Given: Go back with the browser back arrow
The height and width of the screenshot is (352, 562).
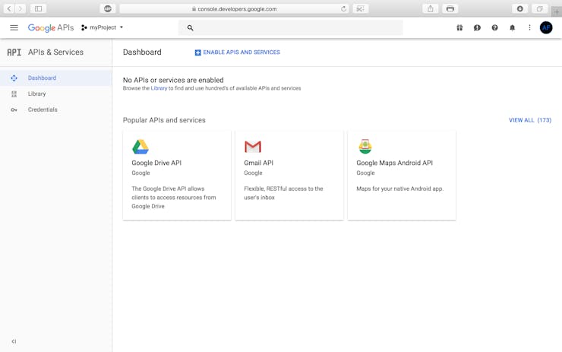Looking at the screenshot, I should click(x=9, y=8).
